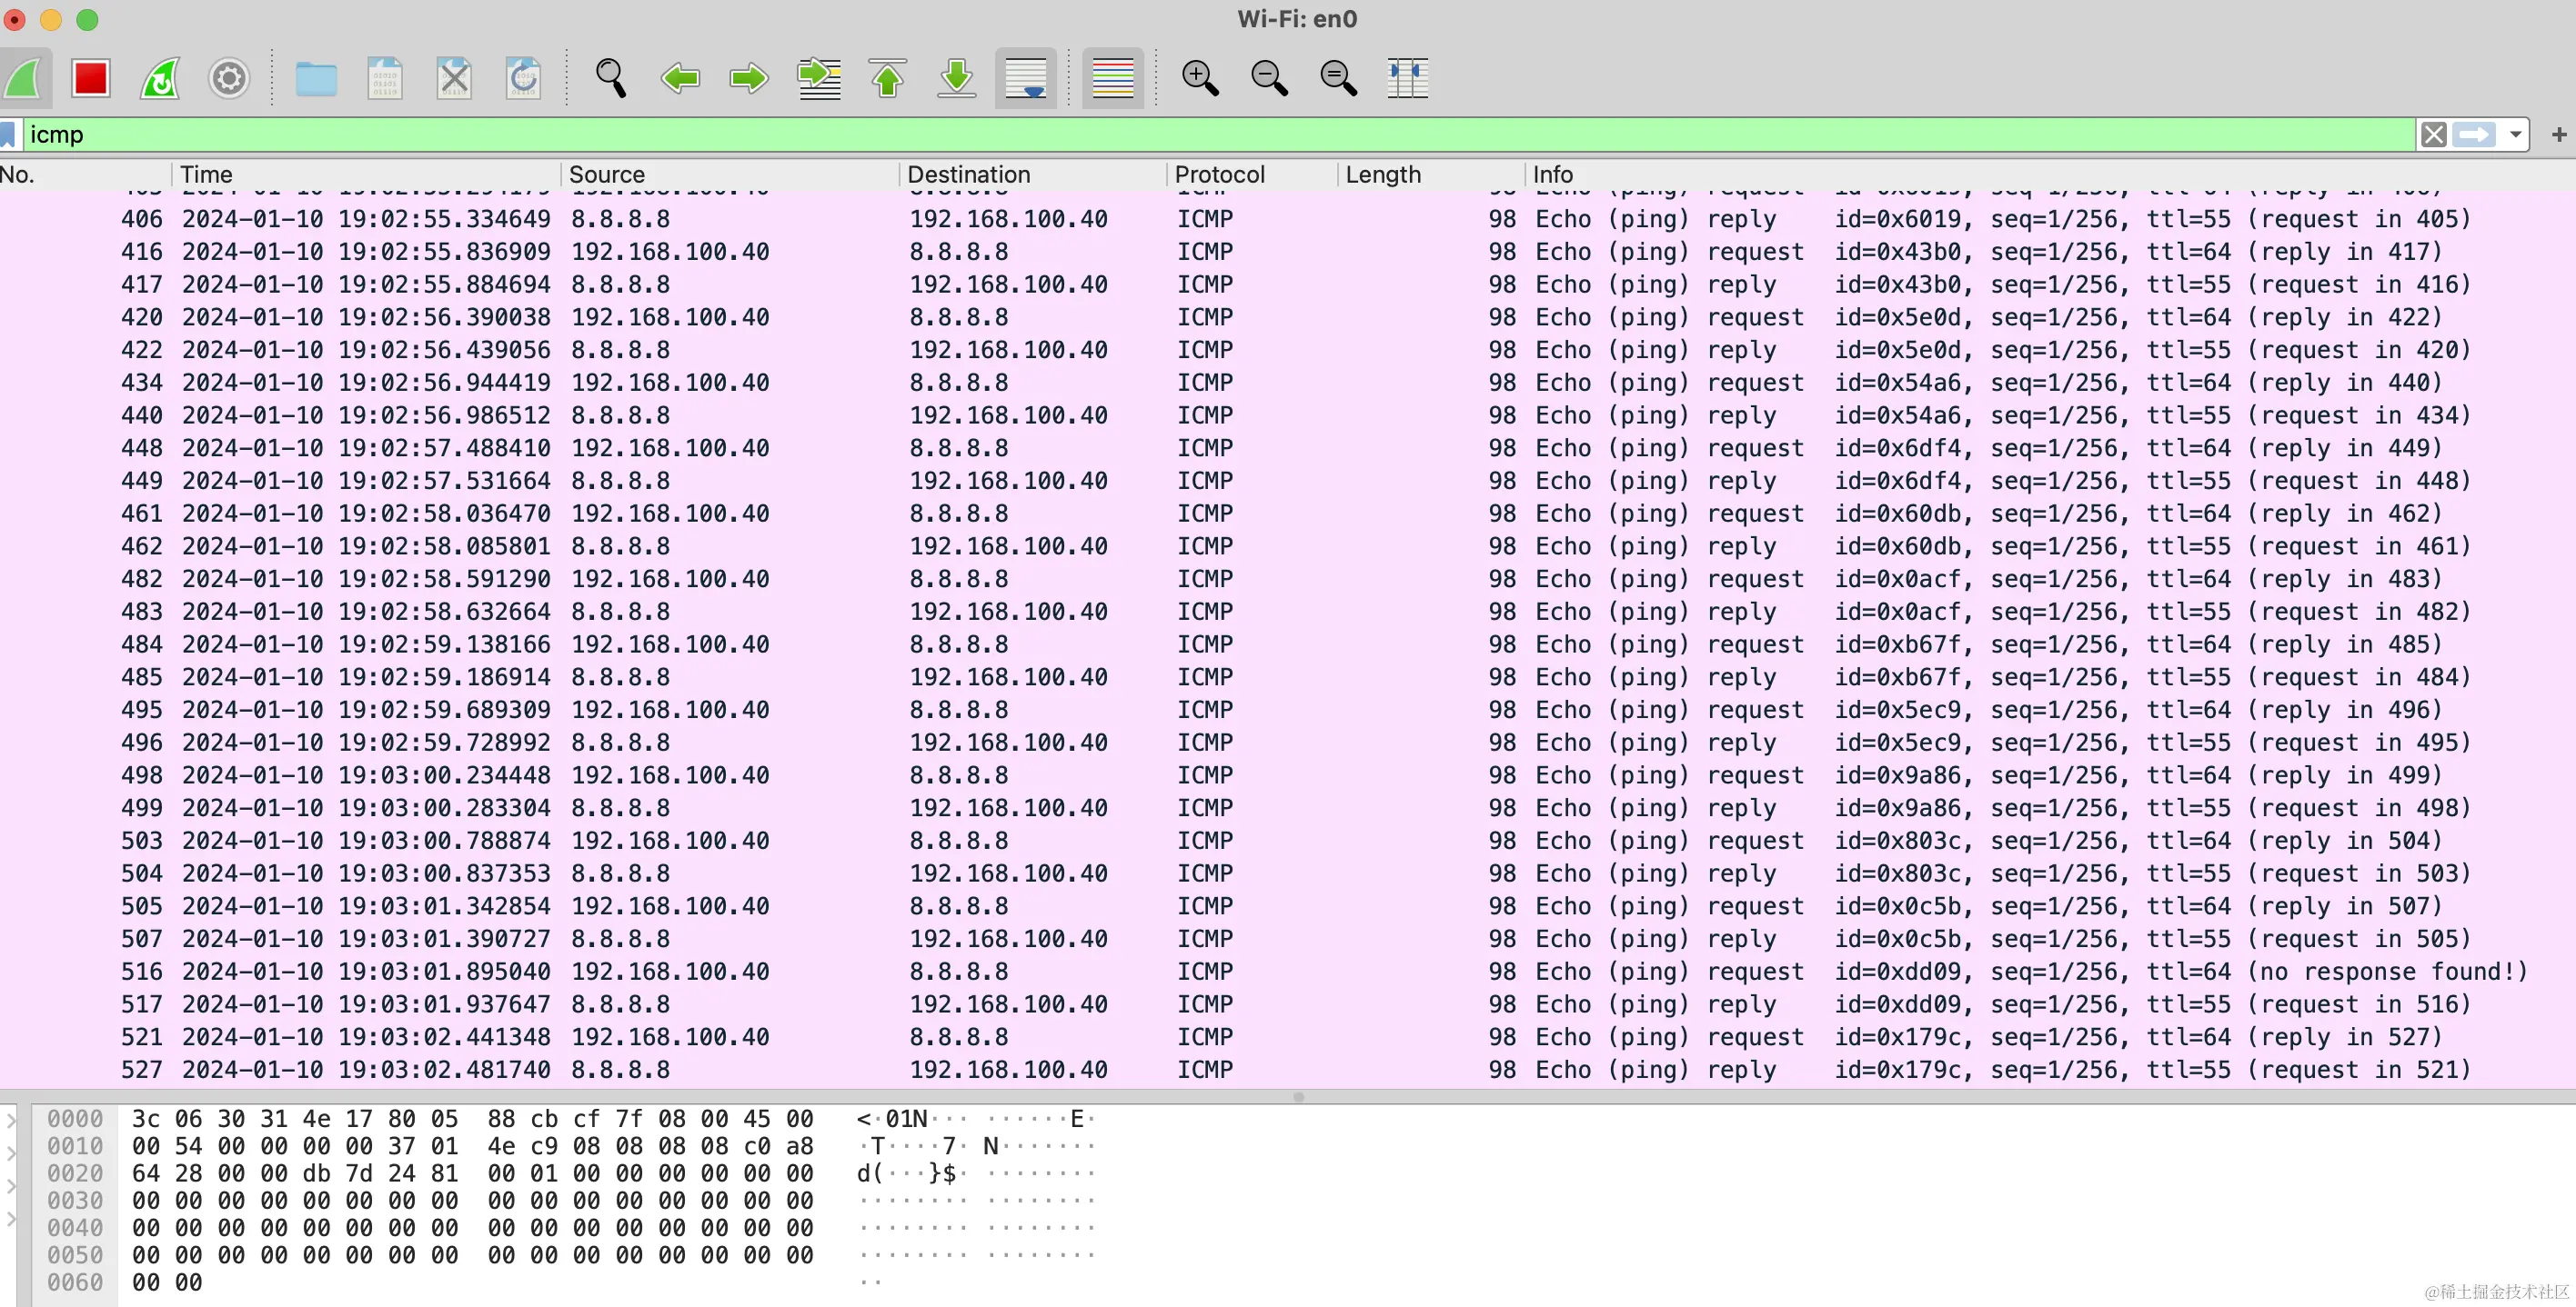Jump to the last packet
Image resolution: width=2576 pixels, height=1307 pixels.
pyautogui.click(x=956, y=78)
